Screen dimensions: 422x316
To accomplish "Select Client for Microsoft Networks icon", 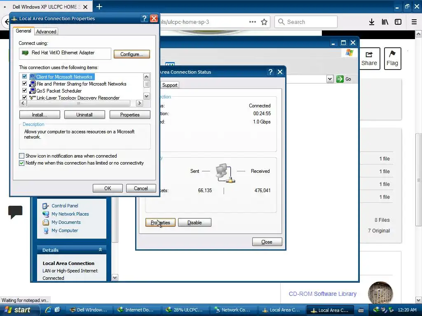I will tap(33, 77).
